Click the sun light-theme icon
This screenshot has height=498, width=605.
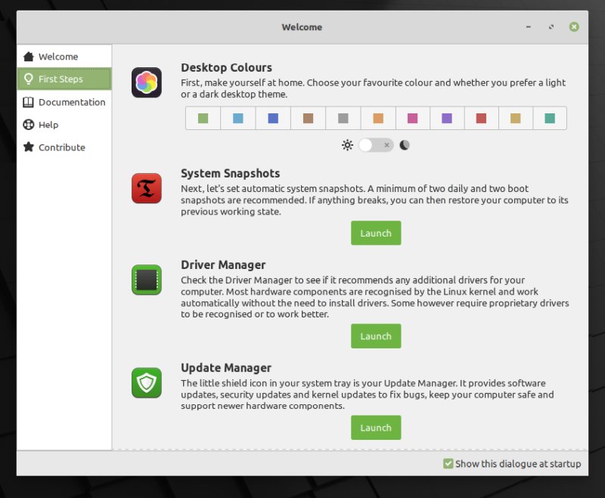click(347, 145)
